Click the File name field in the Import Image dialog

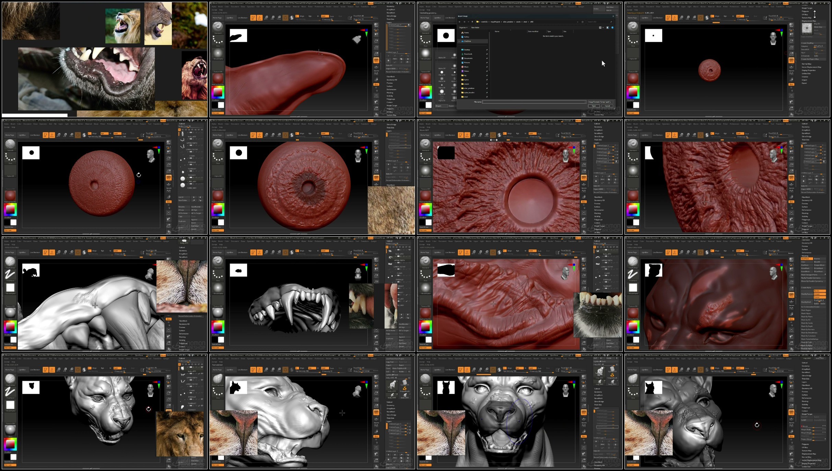pos(534,102)
